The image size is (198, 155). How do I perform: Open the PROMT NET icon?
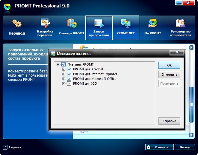126,24
